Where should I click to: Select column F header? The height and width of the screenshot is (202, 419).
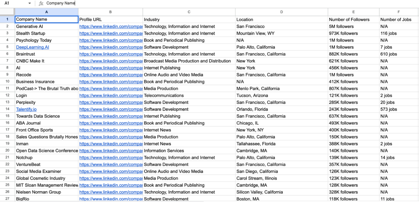[x=399, y=12]
